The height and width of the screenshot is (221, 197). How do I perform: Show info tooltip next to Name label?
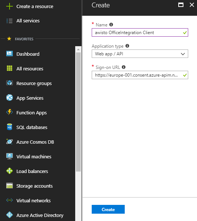pyautogui.click(x=111, y=25)
